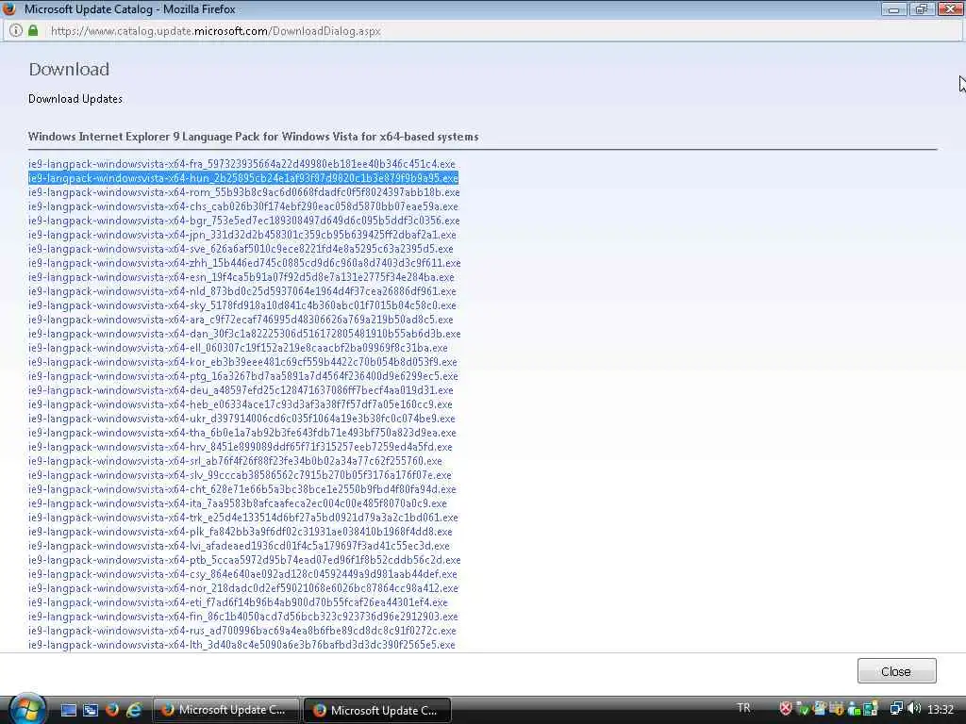Download the bgr language pack link
Screen dimensions: 966x724
pos(244,221)
